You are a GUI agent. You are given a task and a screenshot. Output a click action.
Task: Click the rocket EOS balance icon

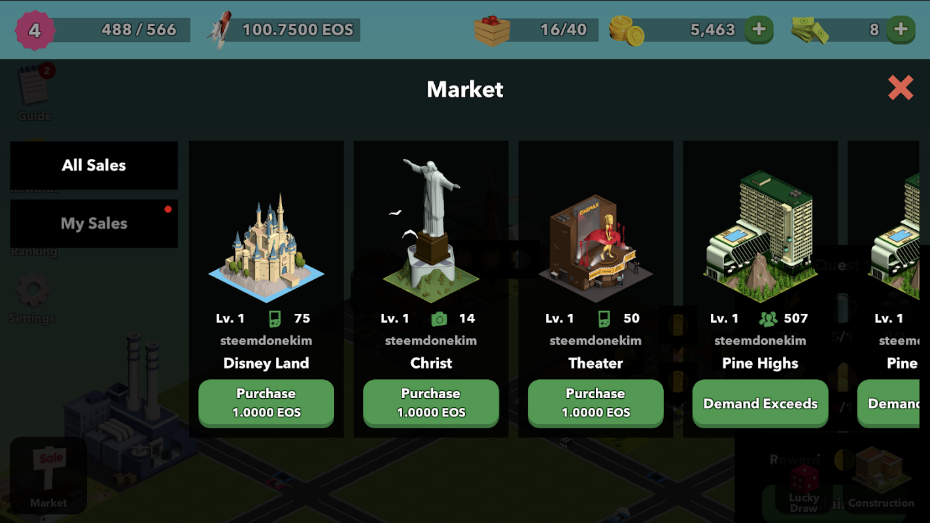[220, 29]
